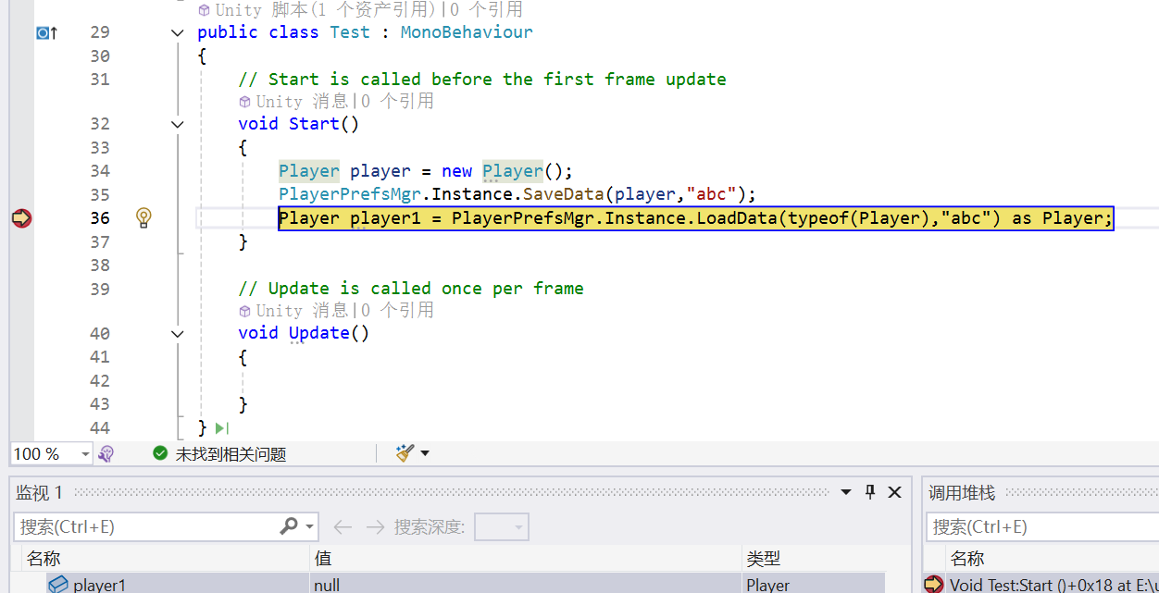Open the Watch 1 search options dropdown arrow
This screenshot has height=593, width=1159.
(309, 526)
